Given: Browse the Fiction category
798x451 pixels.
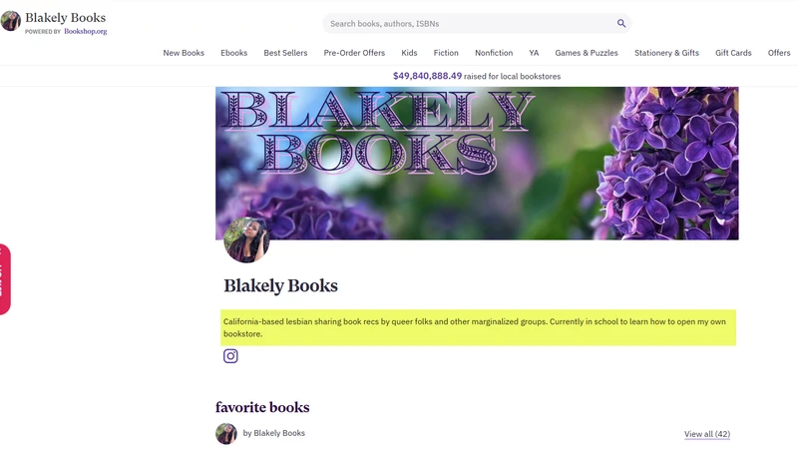Looking at the screenshot, I should 446,53.
